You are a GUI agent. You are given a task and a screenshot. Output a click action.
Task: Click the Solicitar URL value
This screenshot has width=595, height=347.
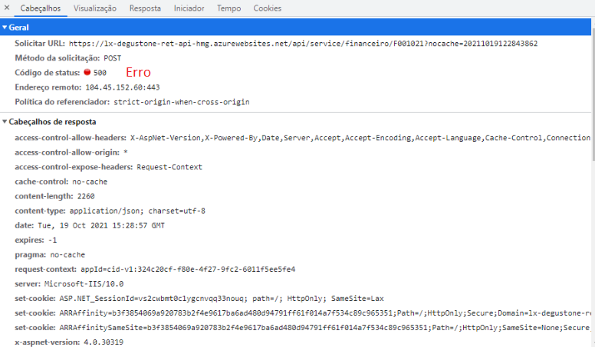click(x=303, y=44)
